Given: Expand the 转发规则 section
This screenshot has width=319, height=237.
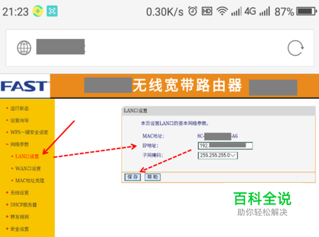Looking at the screenshot, I should click(19, 217).
